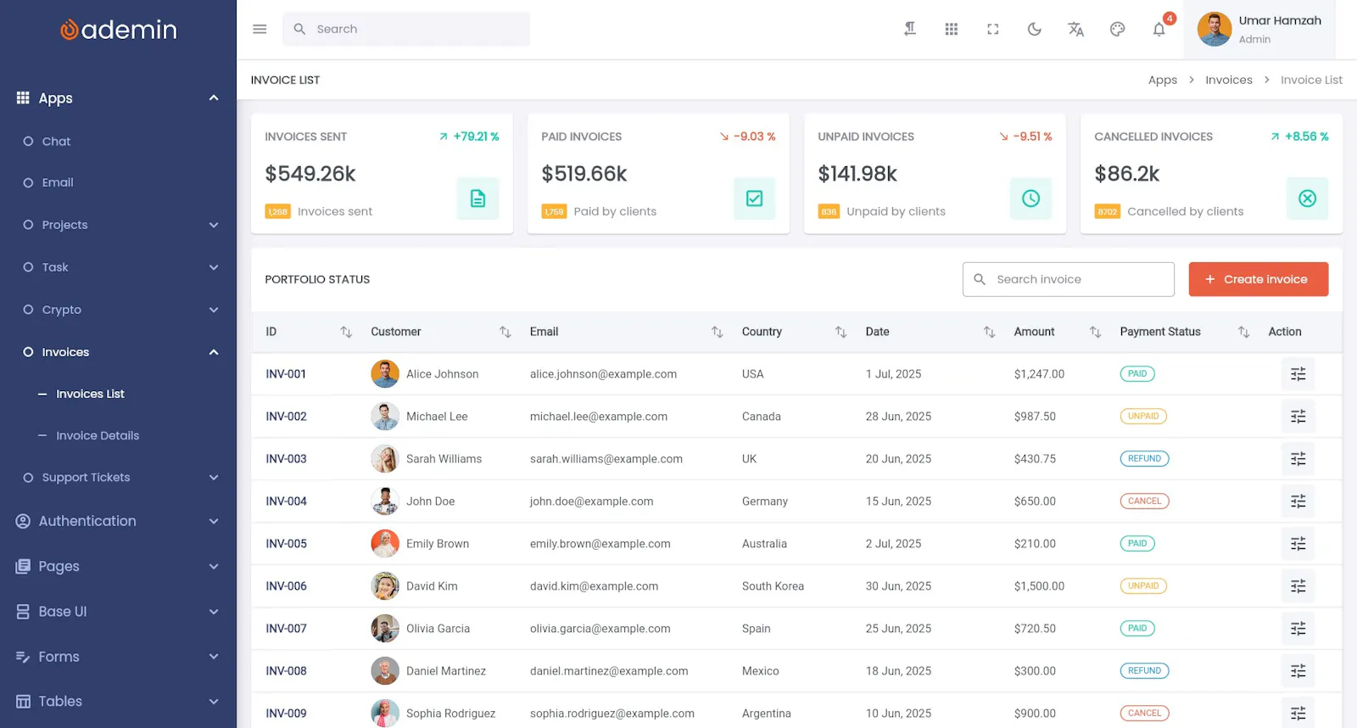Open the language translate icon
This screenshot has height=728, width=1357.
coord(1075,29)
